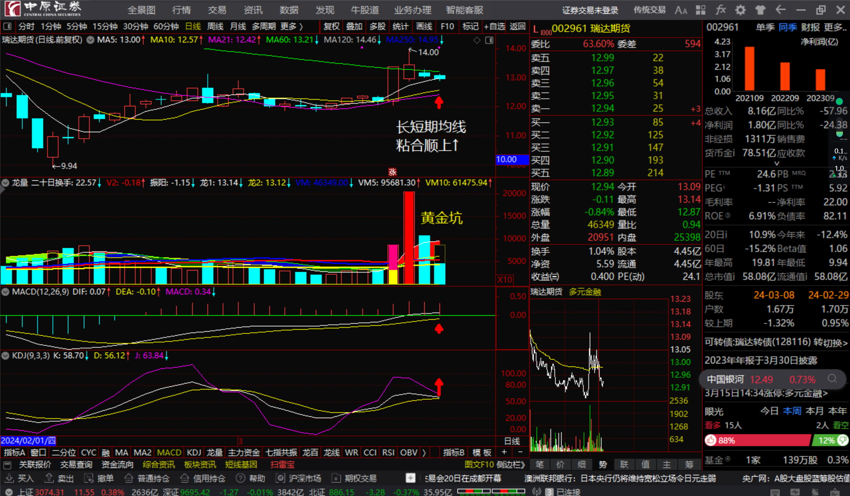This screenshot has width=850, height=496.
Task: Open the 指标A indicator list
Action: coord(15,453)
